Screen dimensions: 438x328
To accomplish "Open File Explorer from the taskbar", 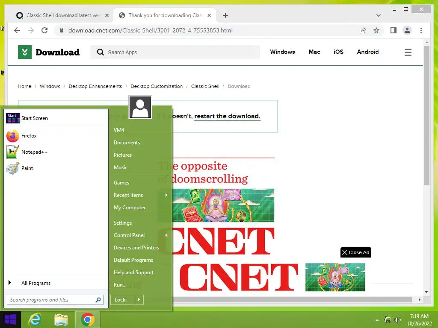I will (x=61, y=319).
